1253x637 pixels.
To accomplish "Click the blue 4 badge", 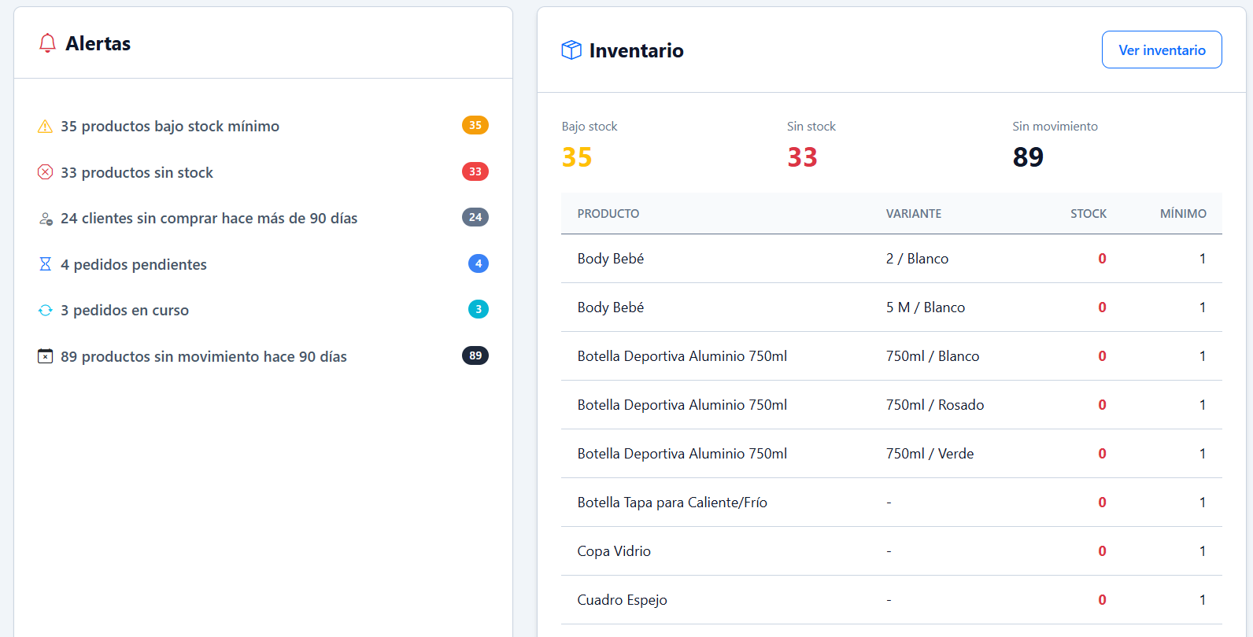I will coord(479,263).
